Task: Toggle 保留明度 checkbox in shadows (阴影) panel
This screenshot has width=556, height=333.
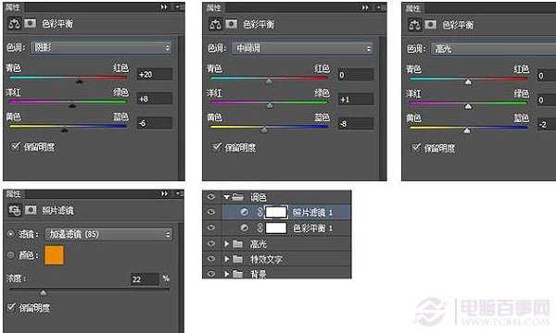Action: pyautogui.click(x=15, y=146)
